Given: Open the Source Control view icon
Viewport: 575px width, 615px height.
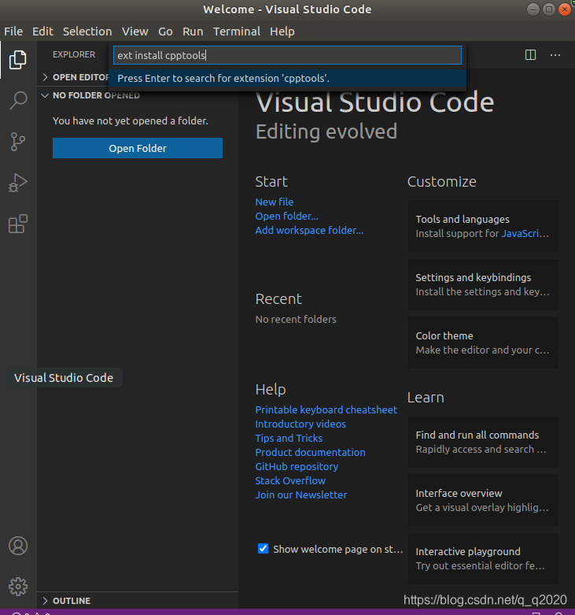Looking at the screenshot, I should [x=18, y=142].
